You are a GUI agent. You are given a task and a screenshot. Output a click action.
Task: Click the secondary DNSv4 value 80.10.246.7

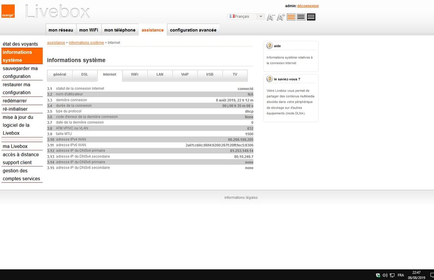[x=244, y=156]
